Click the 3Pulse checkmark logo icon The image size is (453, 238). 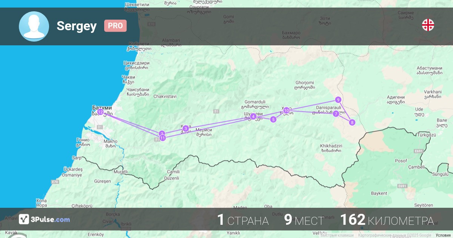click(x=24, y=219)
